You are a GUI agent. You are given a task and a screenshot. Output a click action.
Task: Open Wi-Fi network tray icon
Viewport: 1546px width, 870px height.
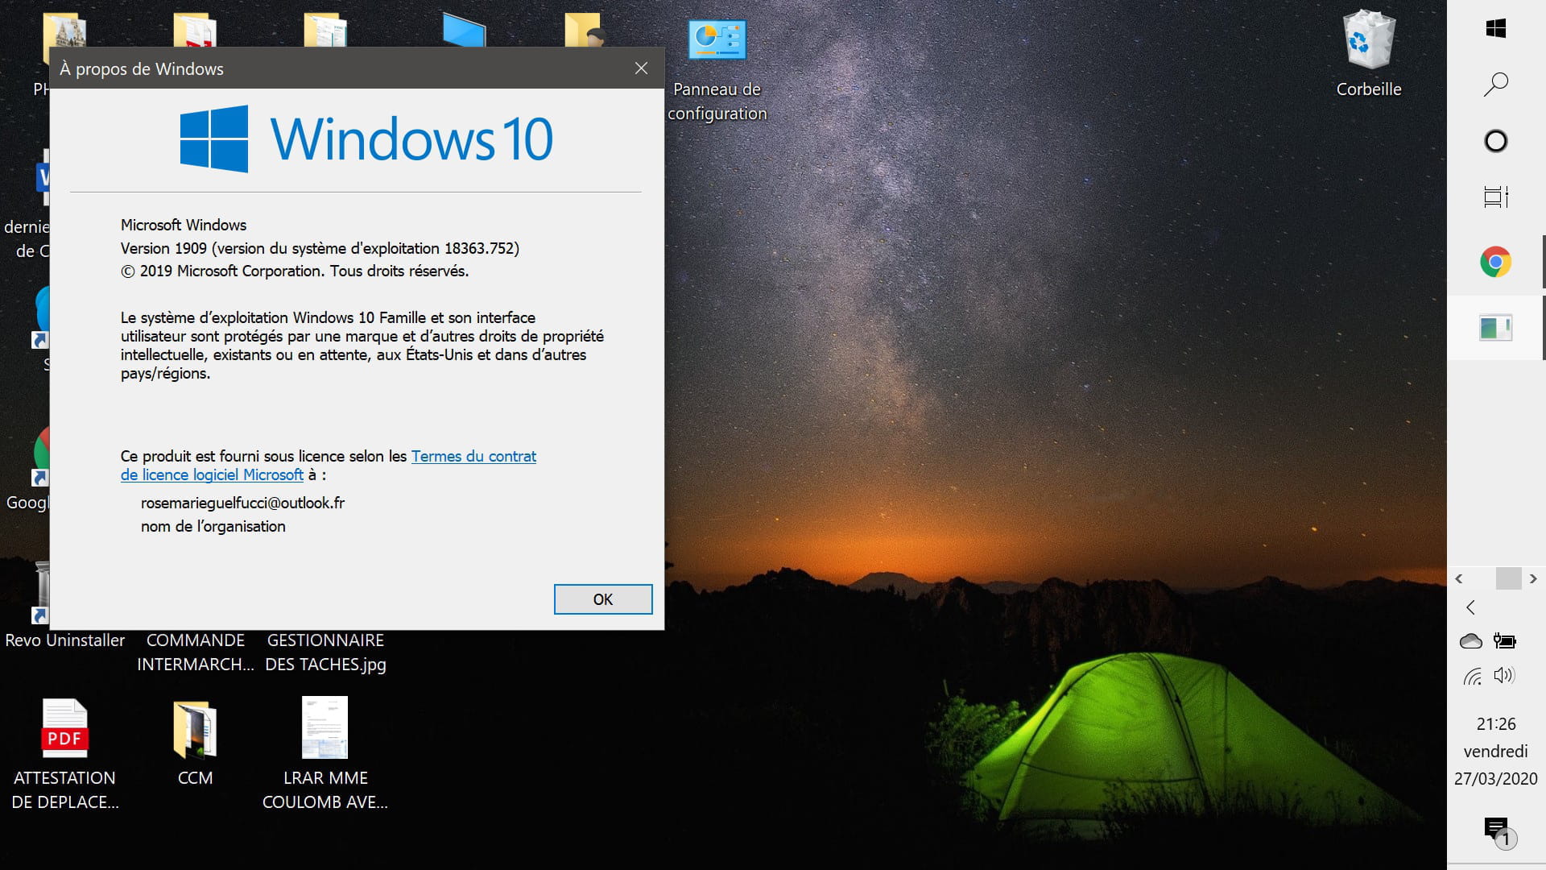click(x=1472, y=676)
